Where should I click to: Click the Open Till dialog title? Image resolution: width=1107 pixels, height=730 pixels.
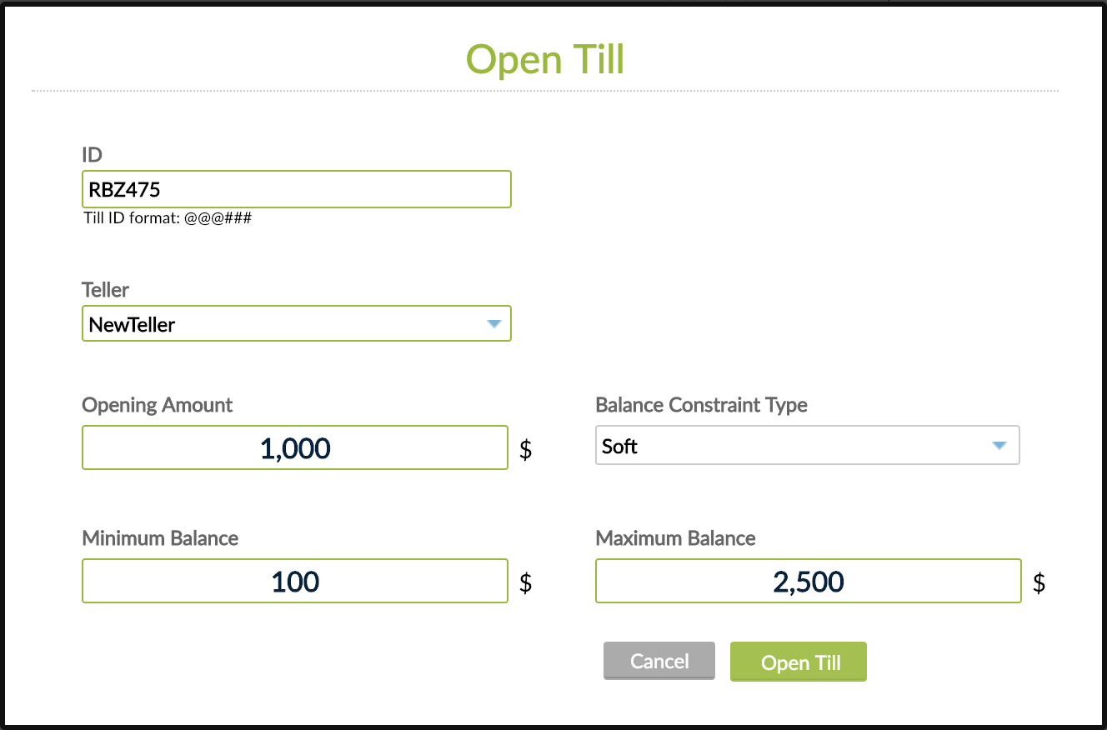(545, 59)
